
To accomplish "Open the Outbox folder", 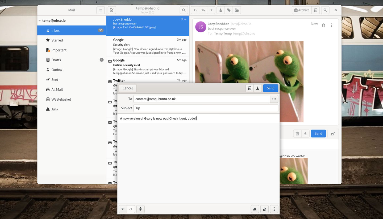I will 72,70.
